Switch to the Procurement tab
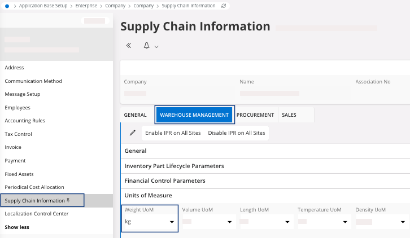This screenshot has width=410, height=238. (x=255, y=115)
